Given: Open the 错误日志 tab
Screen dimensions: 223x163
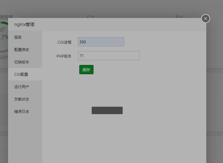Looking at the screenshot, I should 25,111.
